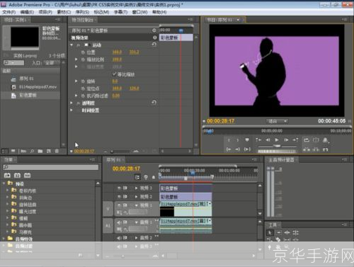The width and height of the screenshot is (354, 267).
Task: Open the 编辑(E) menu
Action: 27,12
